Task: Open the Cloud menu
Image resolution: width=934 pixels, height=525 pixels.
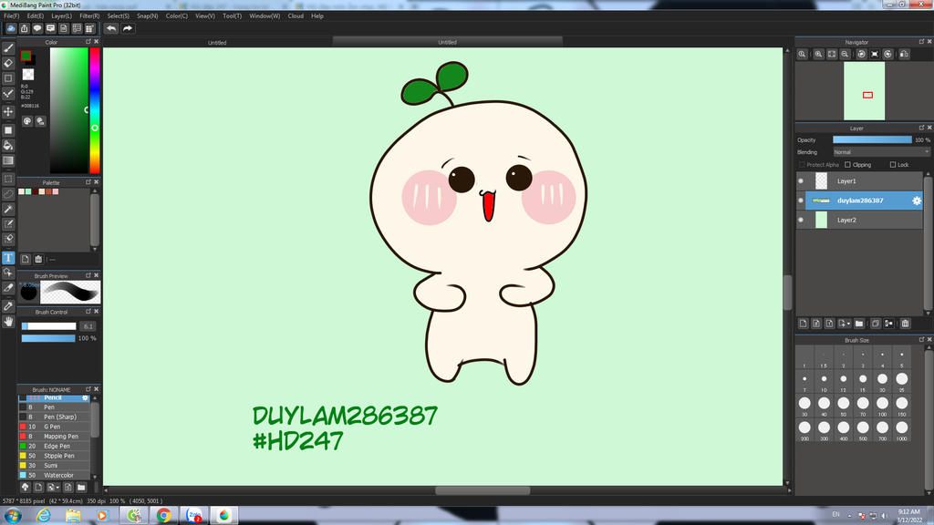Action: pos(296,16)
